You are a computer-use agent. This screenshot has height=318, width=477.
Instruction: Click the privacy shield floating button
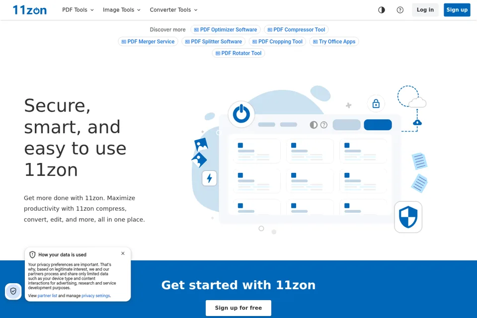click(x=13, y=291)
